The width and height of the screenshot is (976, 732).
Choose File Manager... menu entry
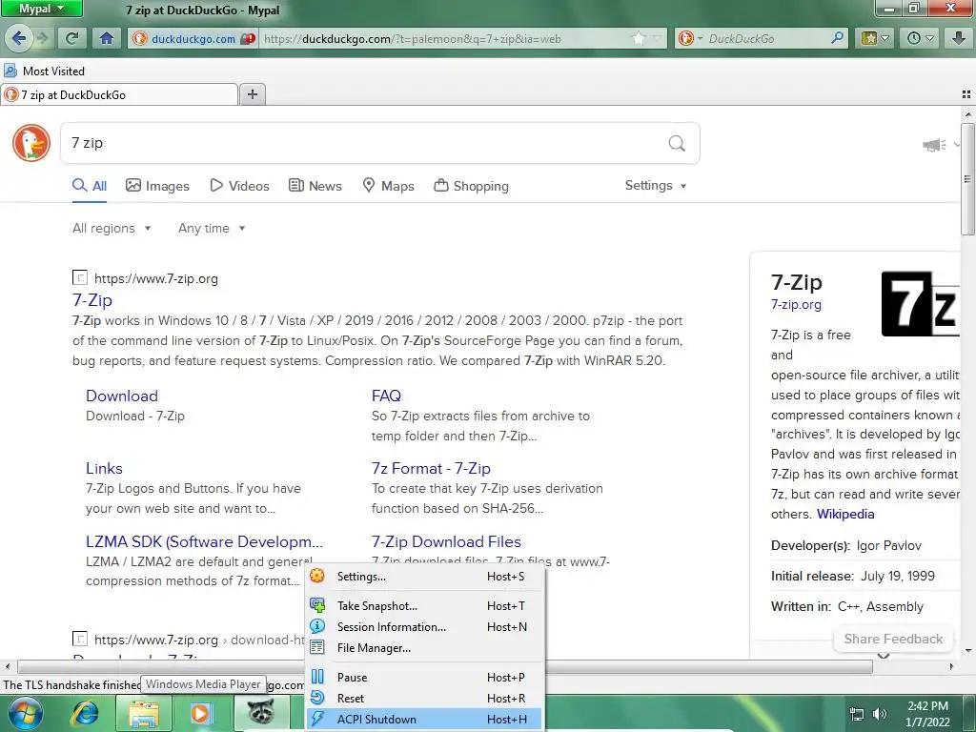[424, 648]
